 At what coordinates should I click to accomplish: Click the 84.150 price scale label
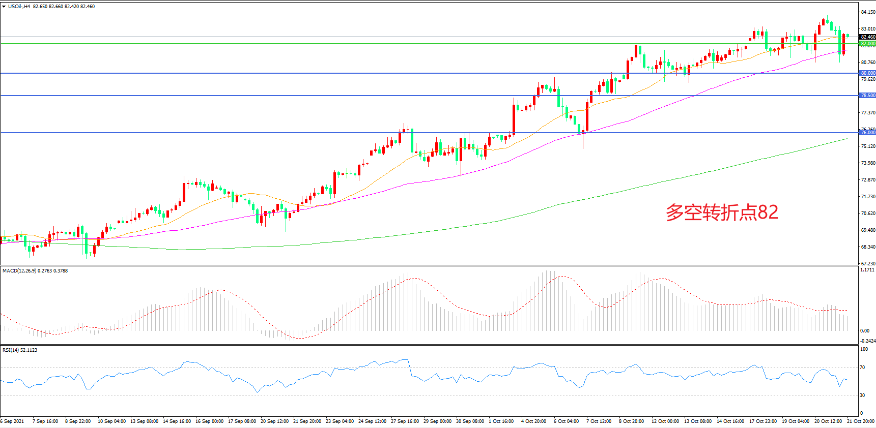coord(867,12)
